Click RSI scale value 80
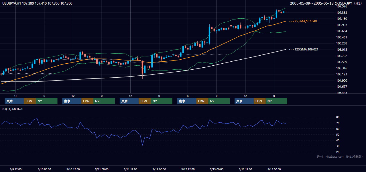The image size is (366, 172). coord(338,117)
